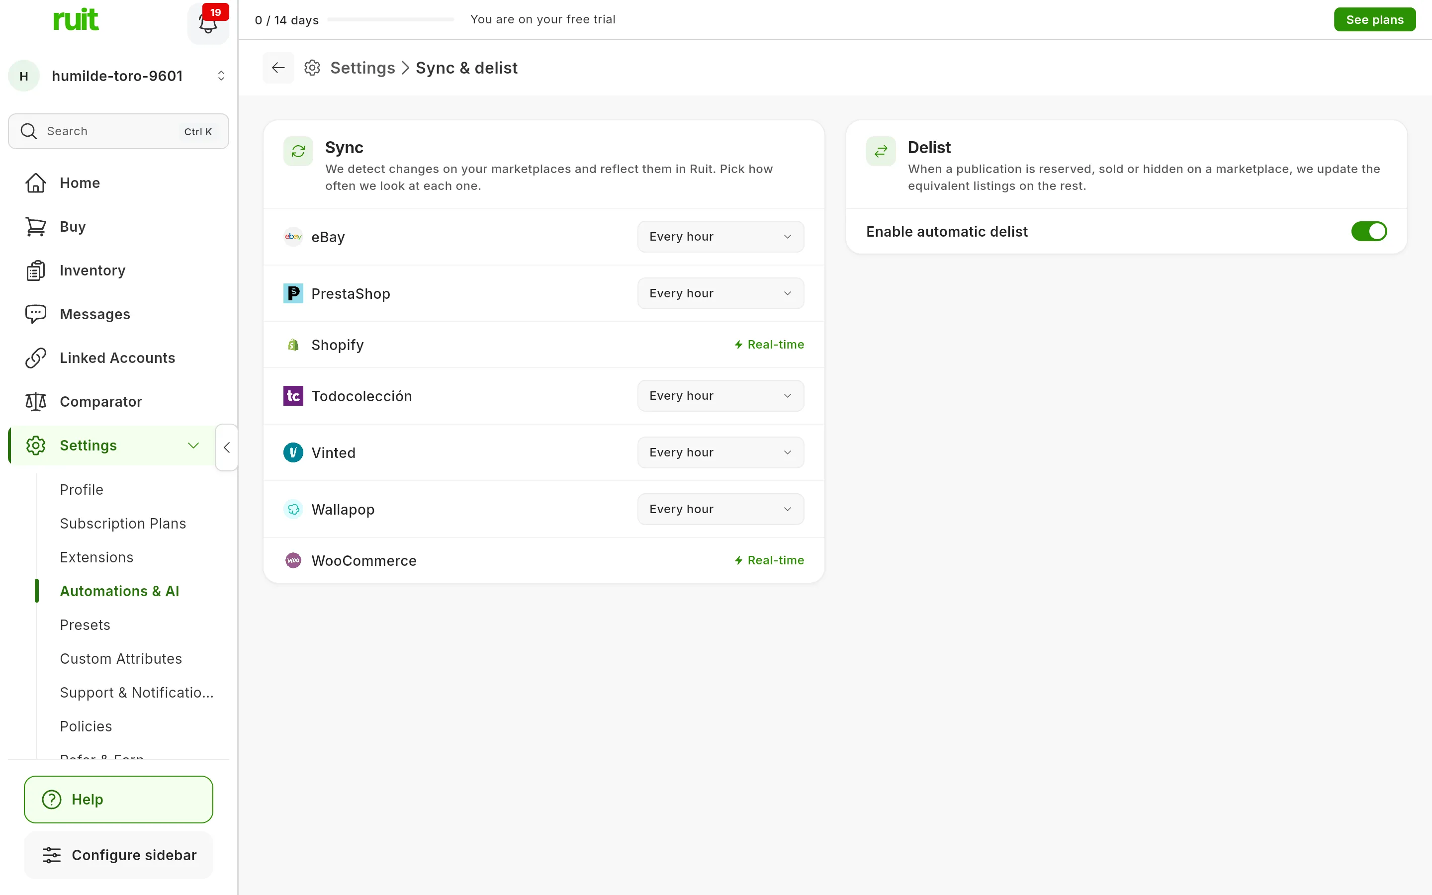Select Automations & AI submenu item
The width and height of the screenshot is (1432, 895).
pos(119,591)
